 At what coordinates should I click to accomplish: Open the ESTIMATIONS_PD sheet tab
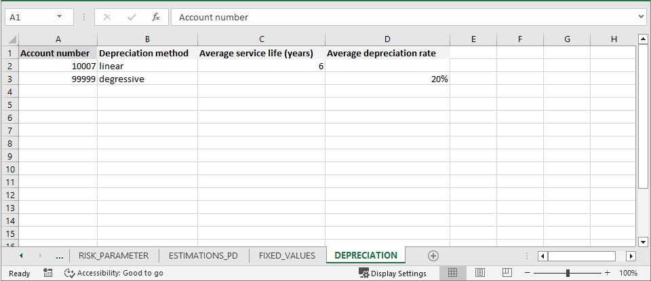click(x=203, y=256)
